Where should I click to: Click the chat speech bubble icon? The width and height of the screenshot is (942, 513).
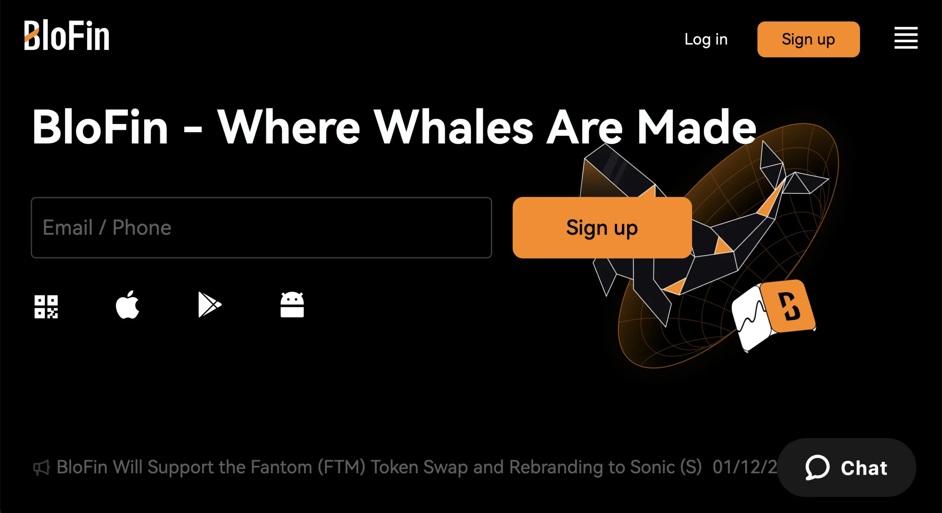point(817,467)
